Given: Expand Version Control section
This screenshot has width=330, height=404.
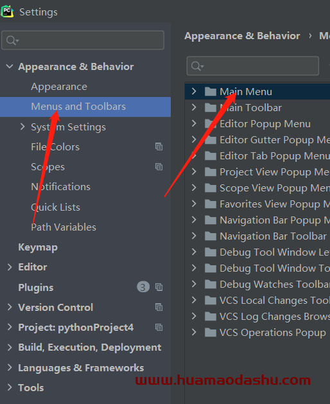Looking at the screenshot, I should click(x=10, y=307).
